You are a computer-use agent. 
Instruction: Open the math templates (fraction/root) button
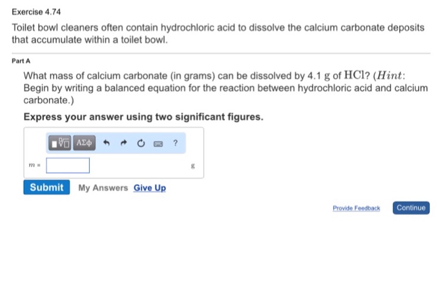click(x=60, y=143)
